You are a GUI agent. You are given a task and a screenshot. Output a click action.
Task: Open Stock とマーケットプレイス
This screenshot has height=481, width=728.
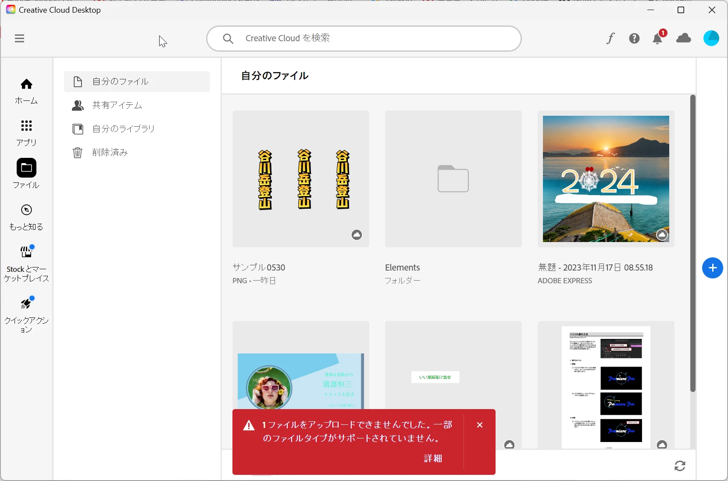26,264
